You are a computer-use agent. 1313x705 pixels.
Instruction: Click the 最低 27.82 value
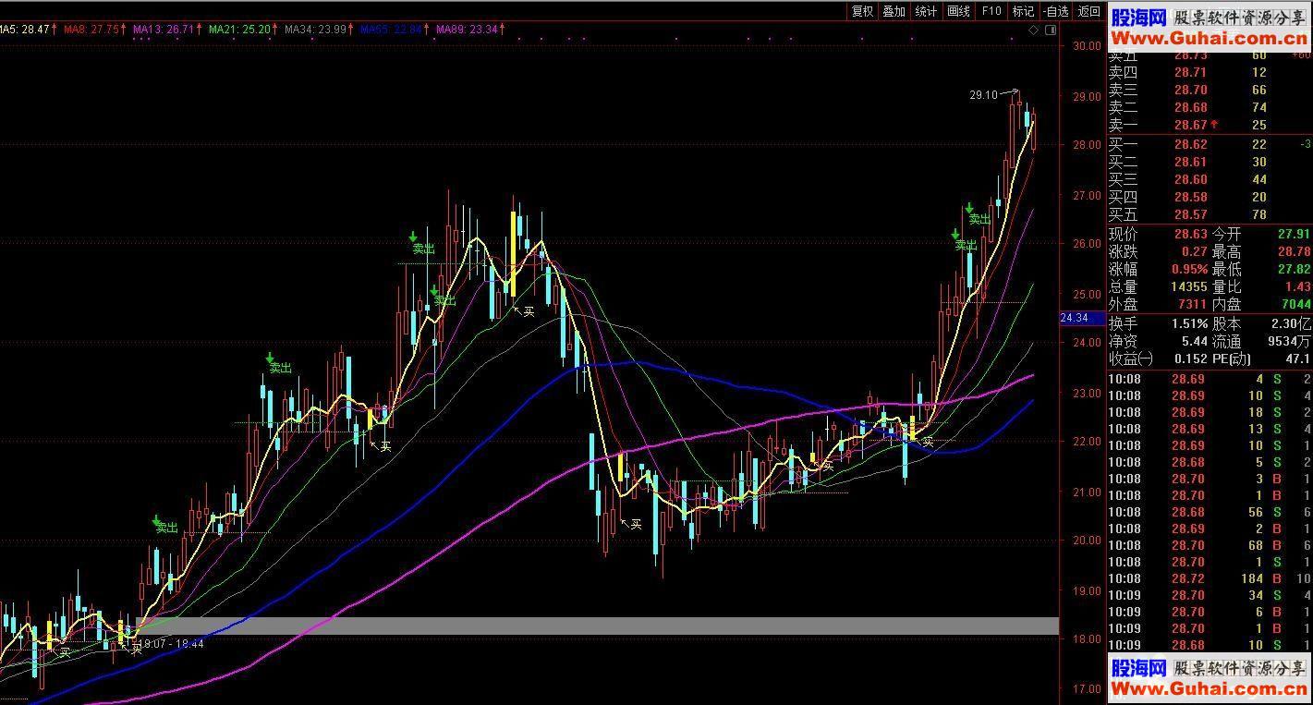tap(1295, 270)
